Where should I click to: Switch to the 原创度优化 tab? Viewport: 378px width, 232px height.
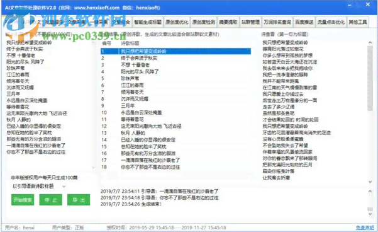tap(177, 22)
